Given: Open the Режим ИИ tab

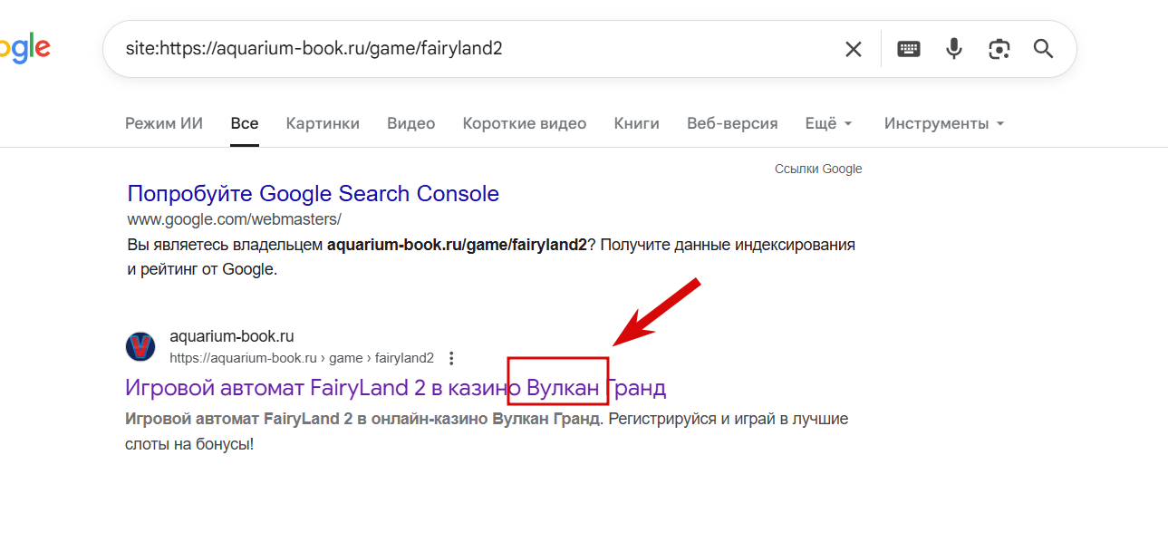Looking at the screenshot, I should point(164,123).
